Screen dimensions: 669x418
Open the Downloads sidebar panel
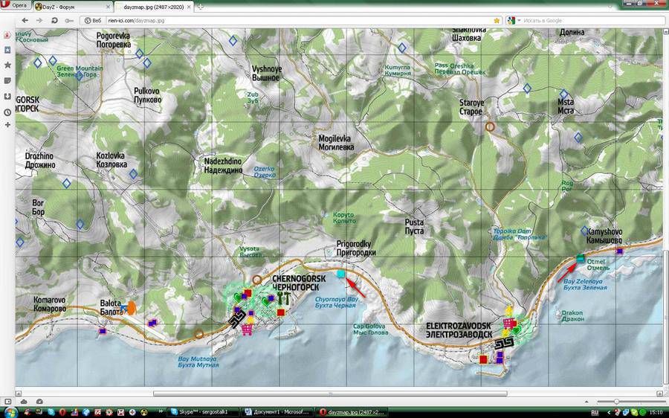[x=7, y=97]
